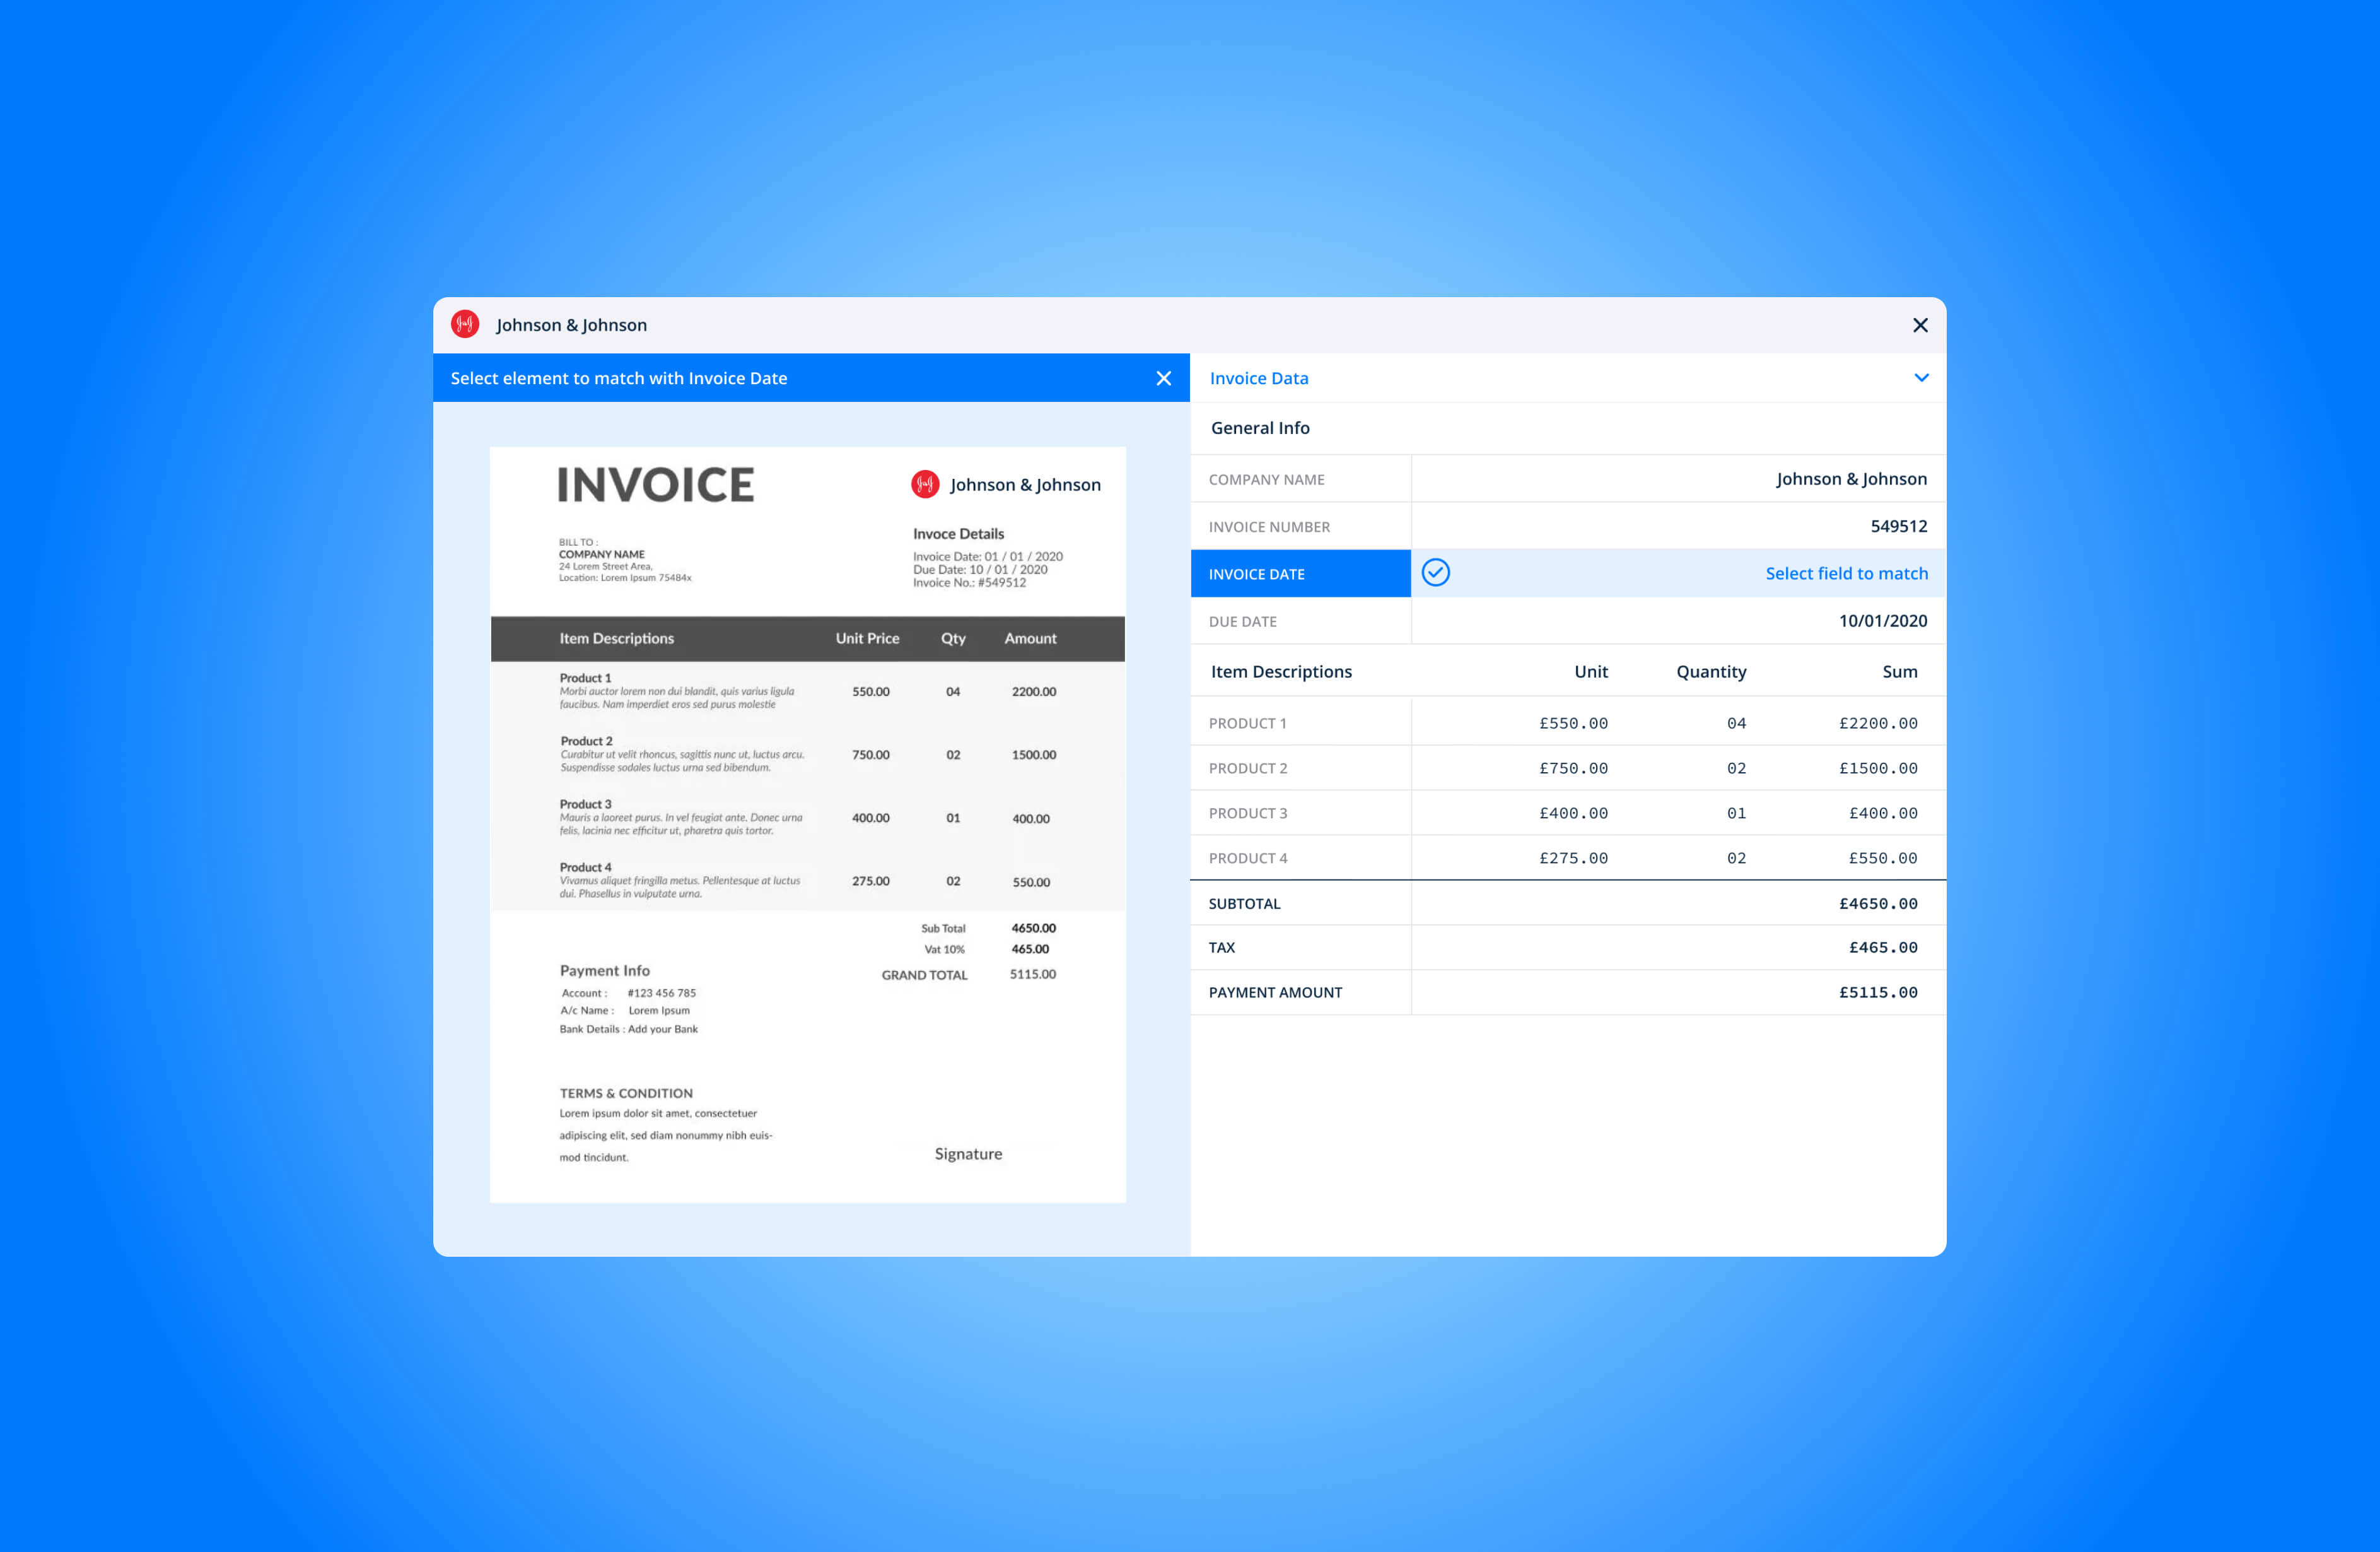
Task: Click the 'Unit Price' header in invoice table
Action: pyautogui.click(x=867, y=638)
